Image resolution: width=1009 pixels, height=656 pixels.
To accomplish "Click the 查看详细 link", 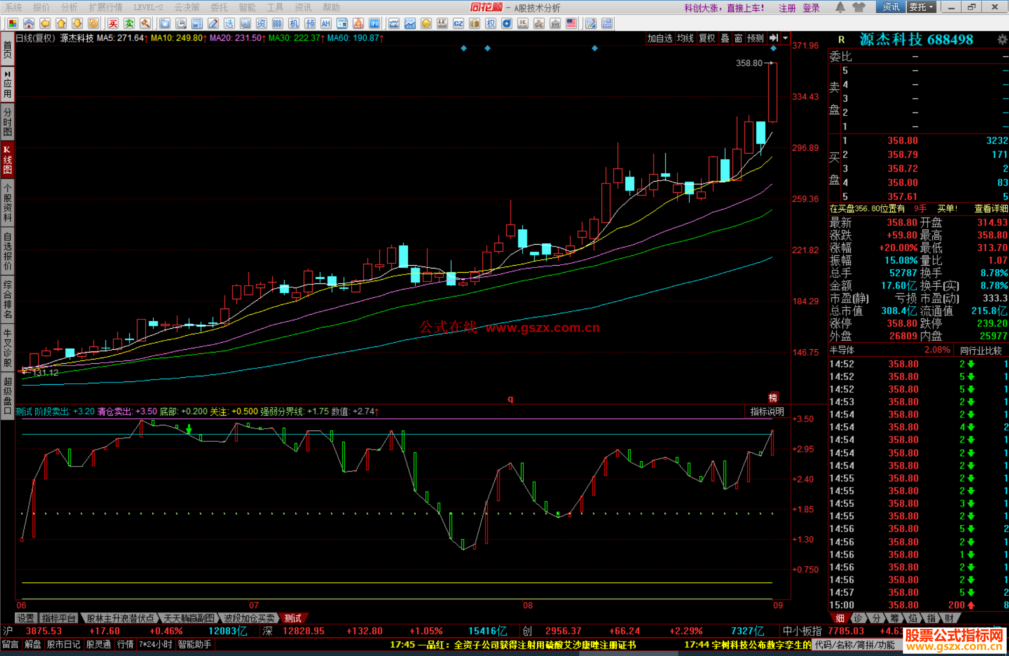I will click(x=990, y=209).
